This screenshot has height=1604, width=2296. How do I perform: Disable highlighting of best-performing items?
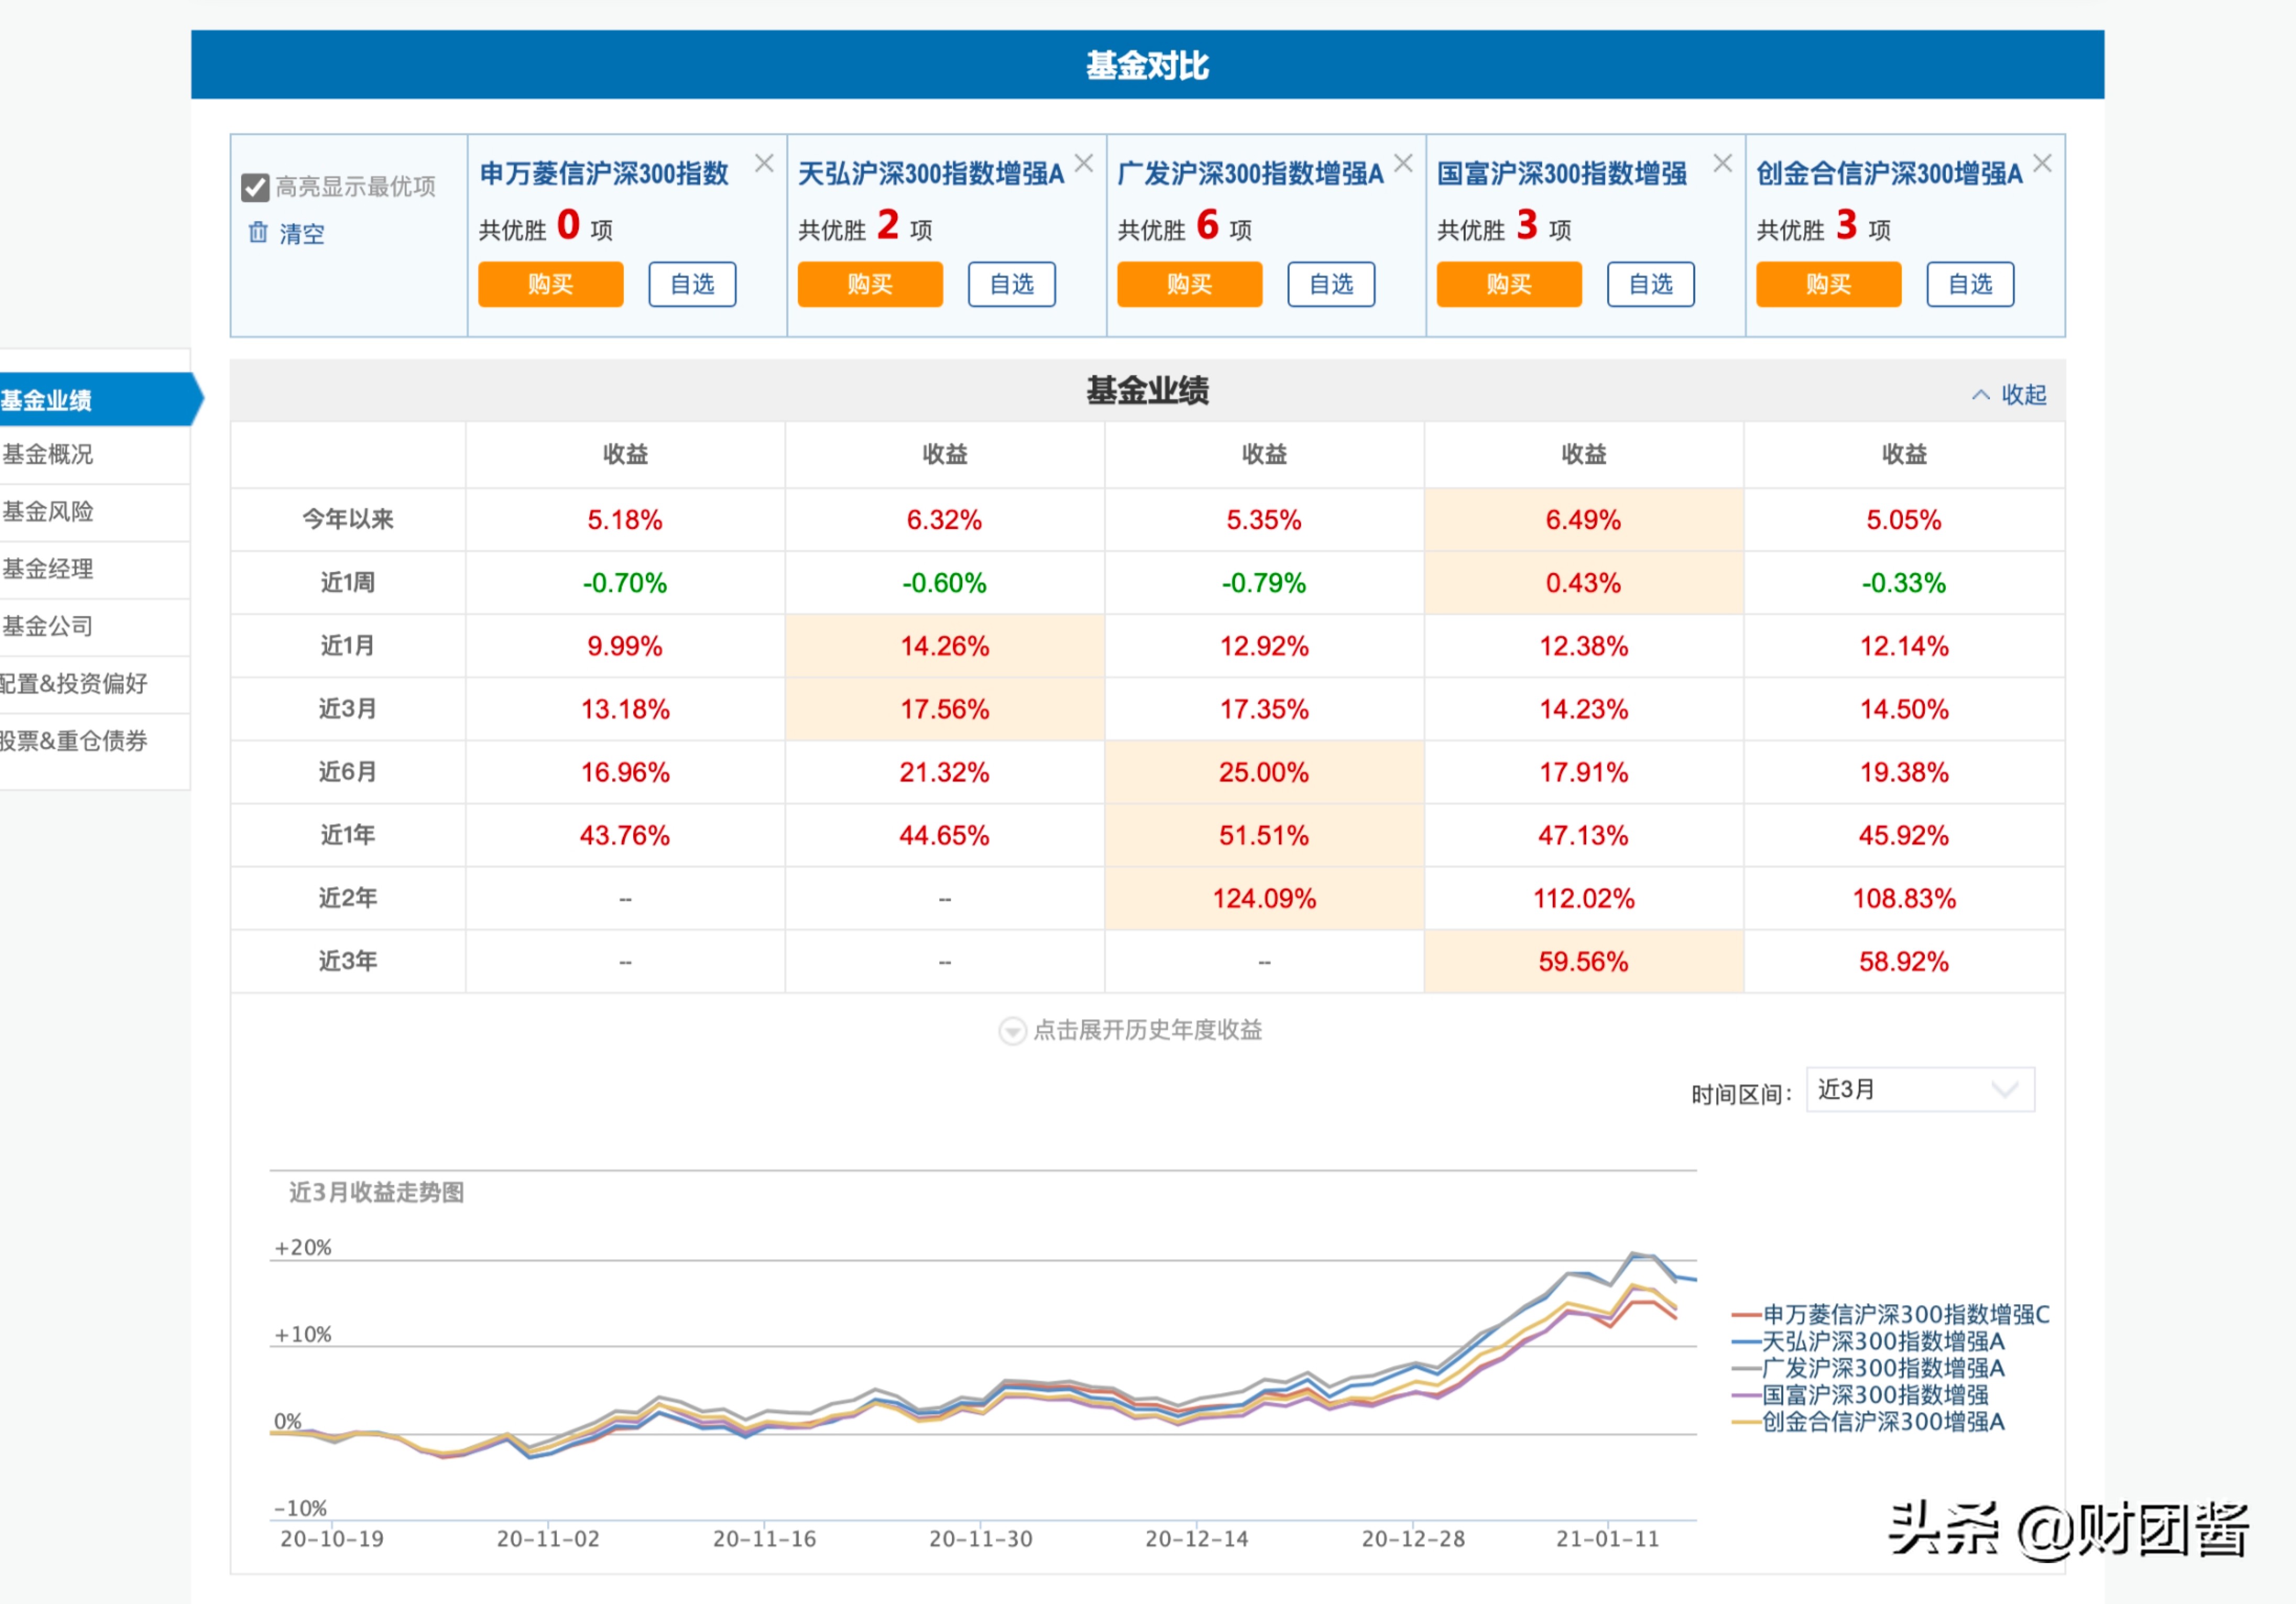tap(256, 186)
